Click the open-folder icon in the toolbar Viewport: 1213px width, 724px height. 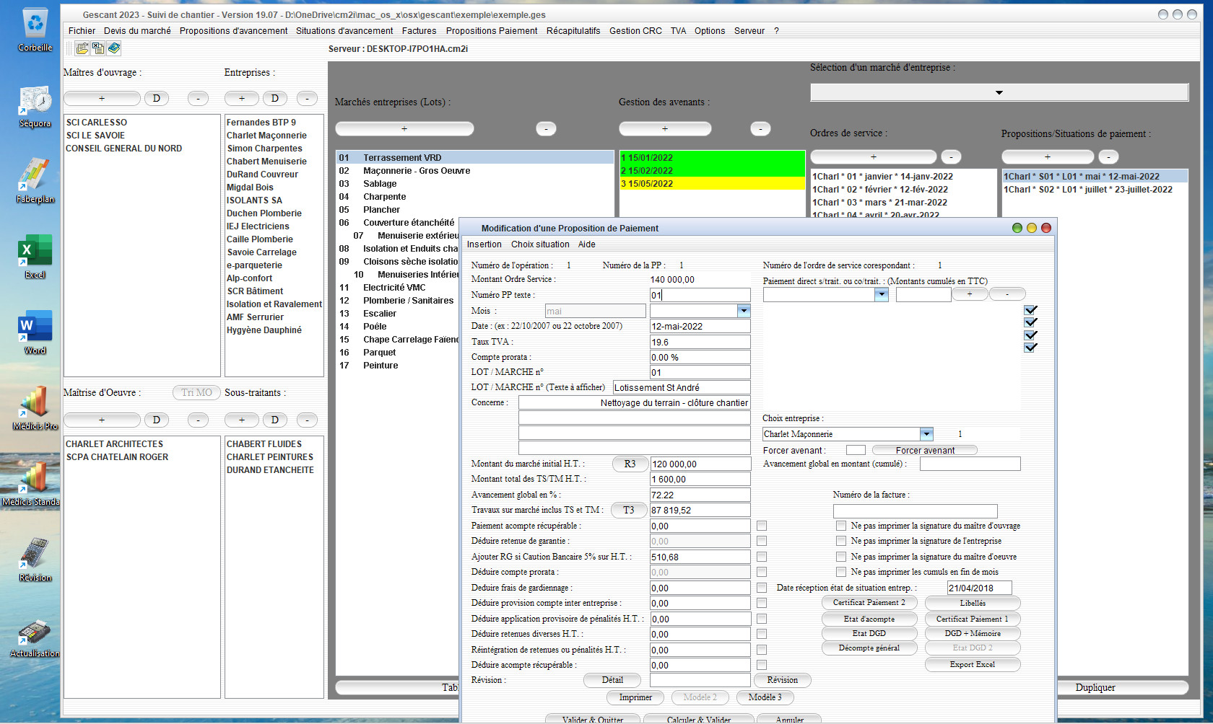(x=82, y=48)
